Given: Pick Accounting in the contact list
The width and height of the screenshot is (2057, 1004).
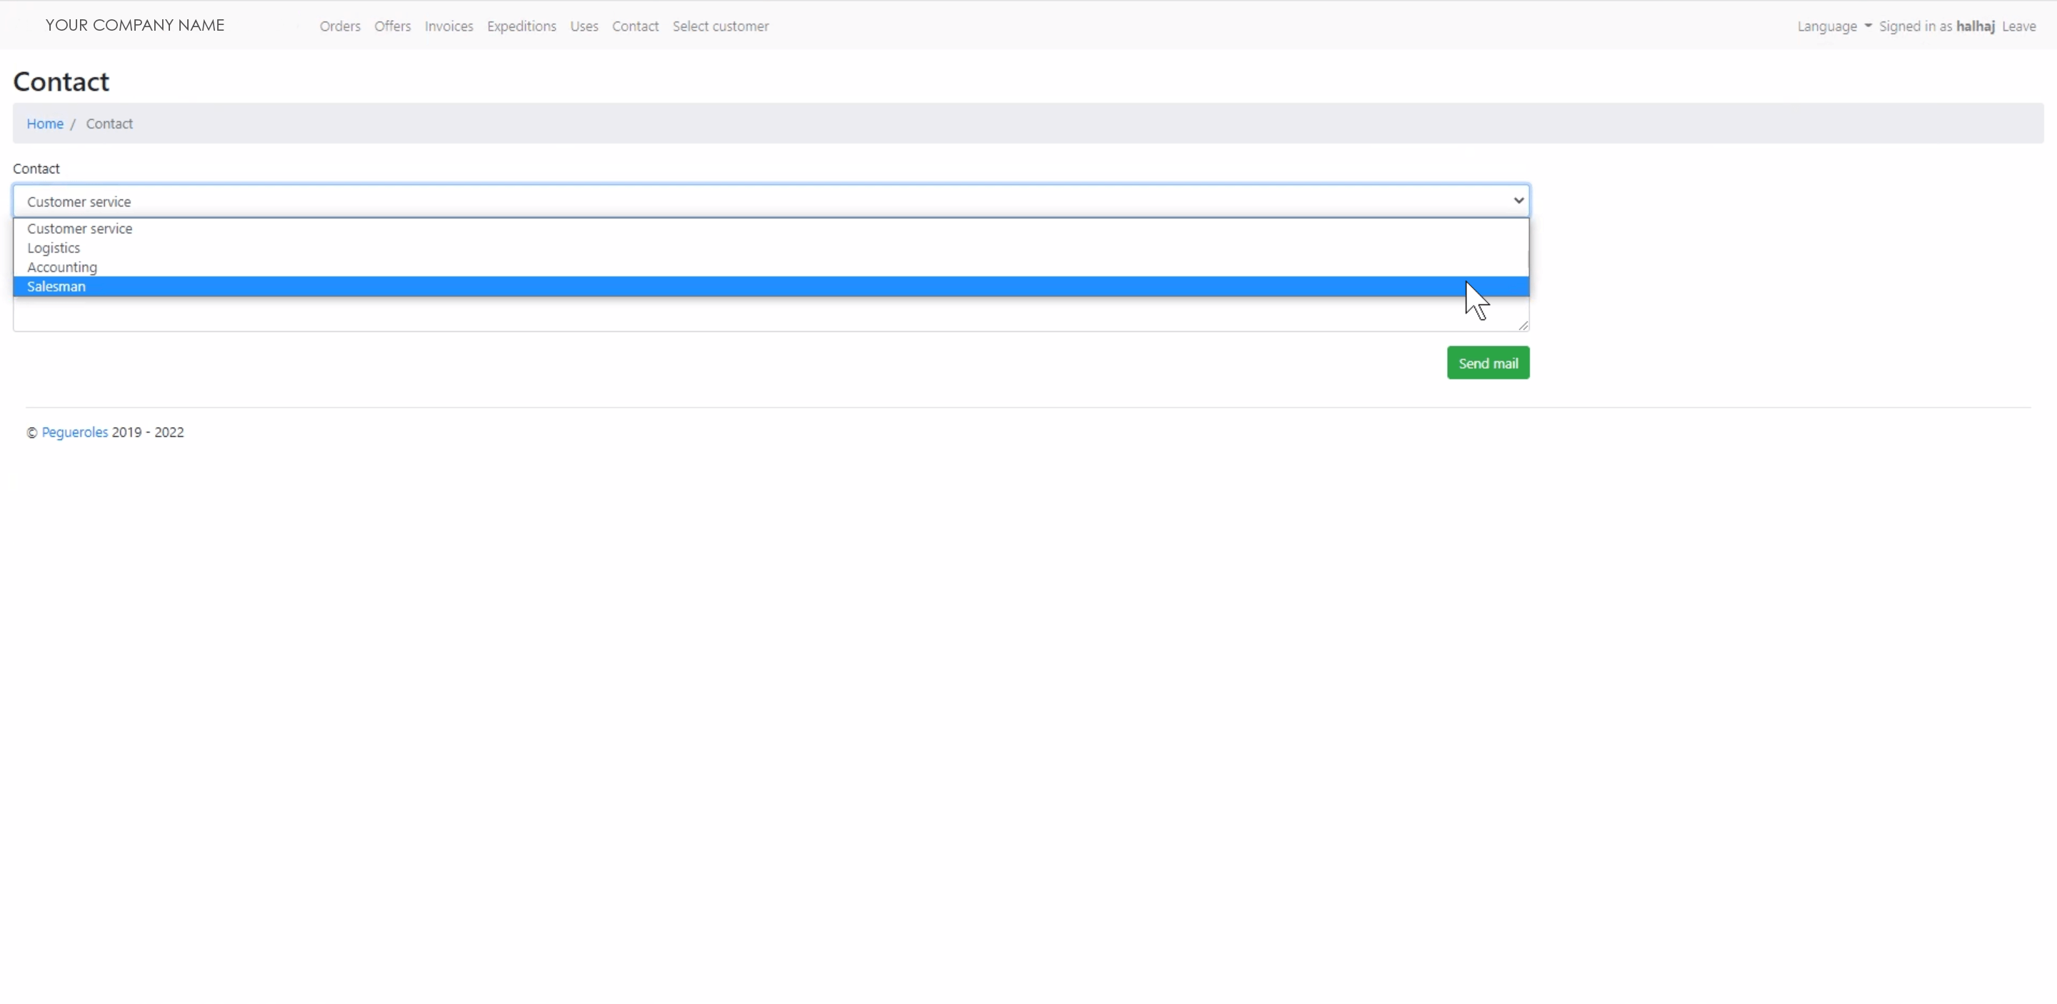Looking at the screenshot, I should click(62, 267).
